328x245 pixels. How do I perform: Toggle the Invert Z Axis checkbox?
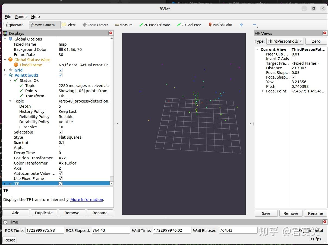pyautogui.click(x=294, y=59)
